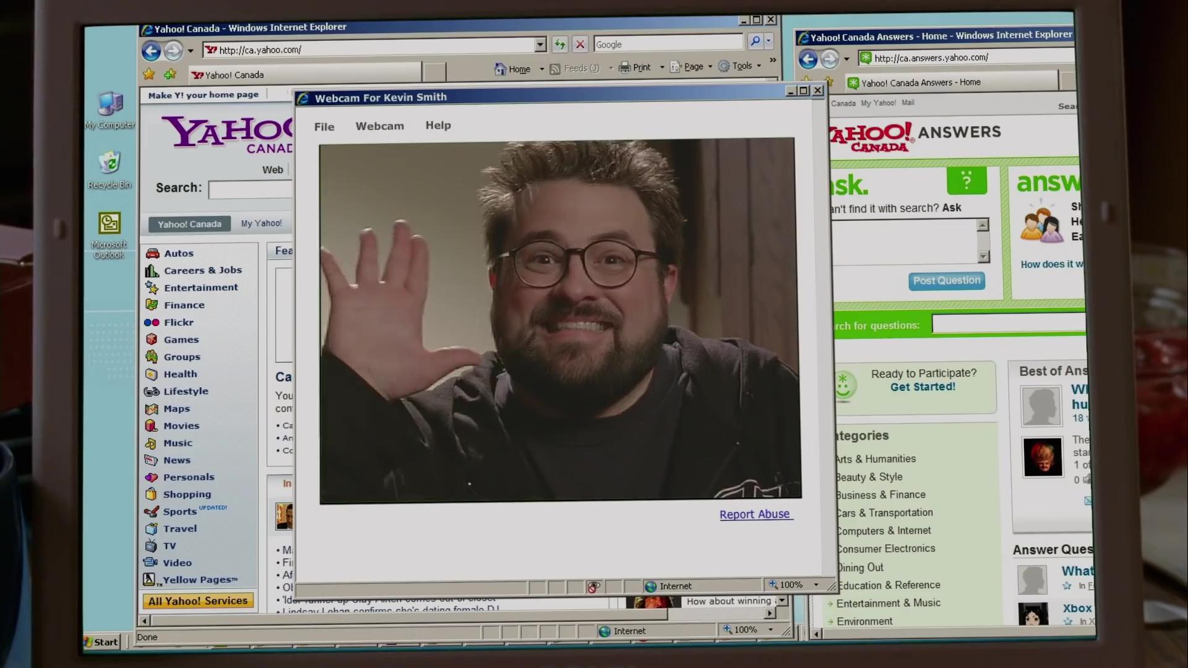Click the popup blocker icon in webcam status bar

(x=593, y=587)
